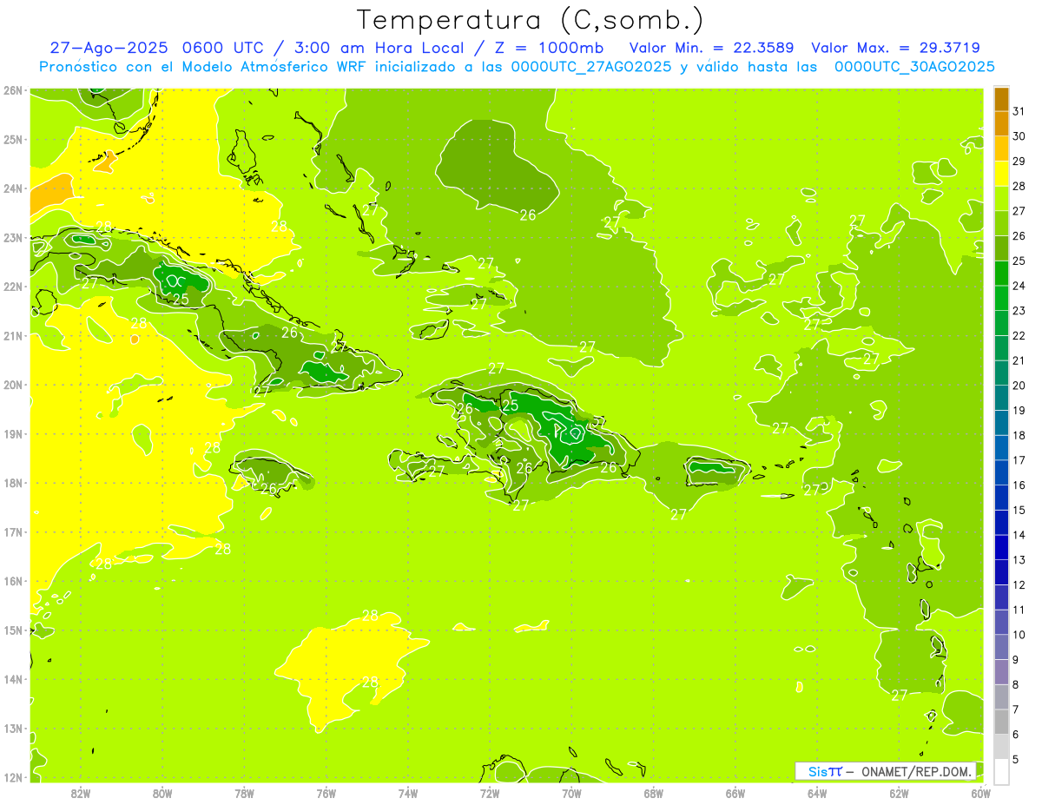Click the '15N' latitude axis label
This screenshot has width=1042, height=805.
(13, 630)
